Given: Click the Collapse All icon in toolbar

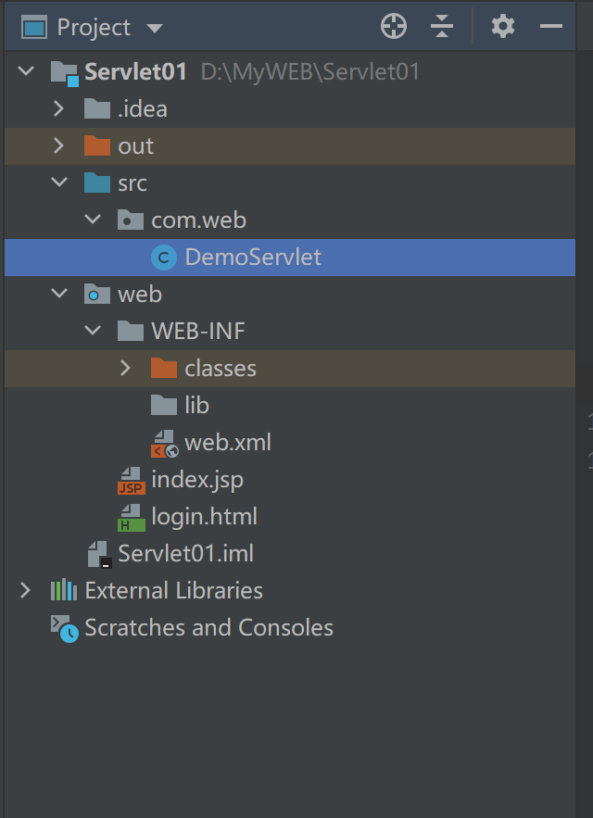Looking at the screenshot, I should coord(442,26).
